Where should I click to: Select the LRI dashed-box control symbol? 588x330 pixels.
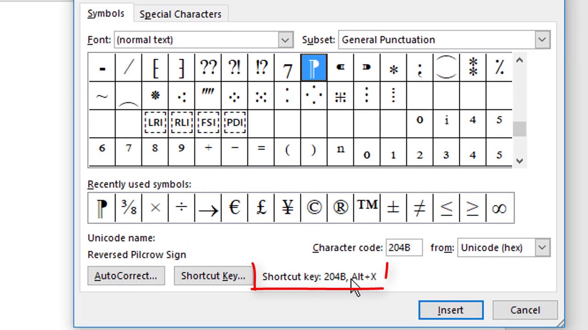pos(155,123)
